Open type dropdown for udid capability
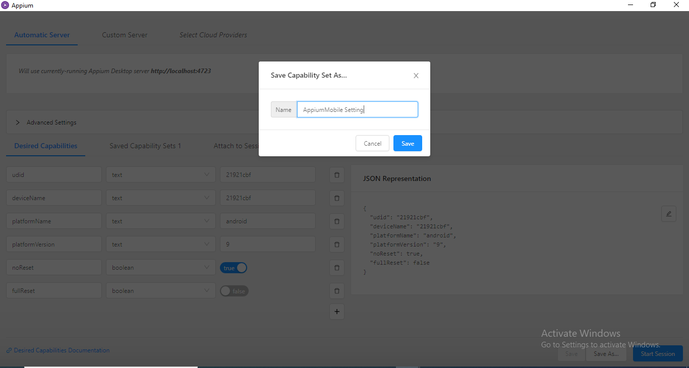This screenshot has width=689, height=368. point(160,175)
